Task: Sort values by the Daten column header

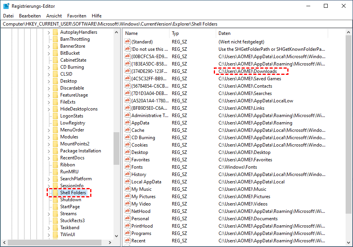Action: (x=272, y=33)
